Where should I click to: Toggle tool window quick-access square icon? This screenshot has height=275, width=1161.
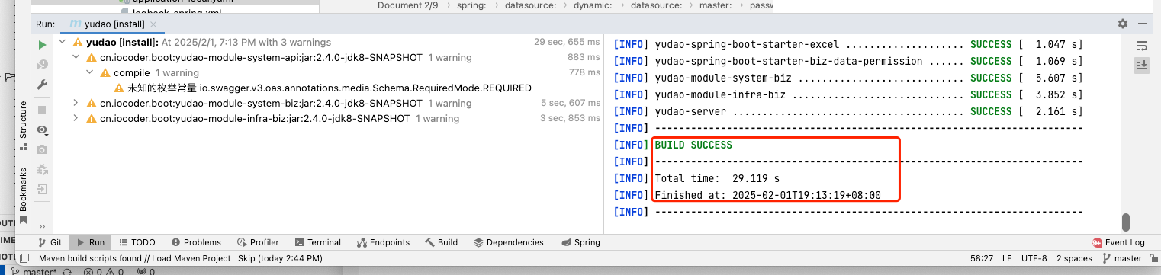[x=24, y=258]
